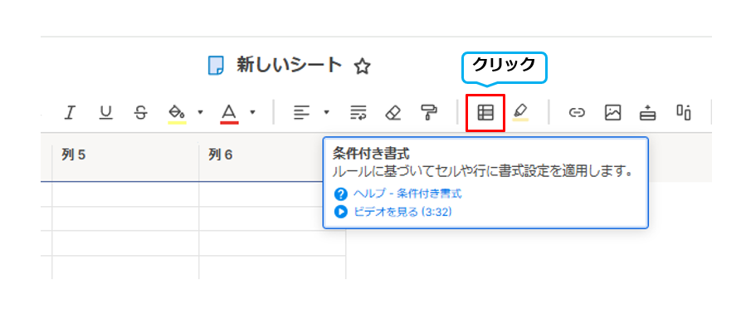
Task: Open the link ヘルプ - 条件付き書式
Action: [407, 194]
